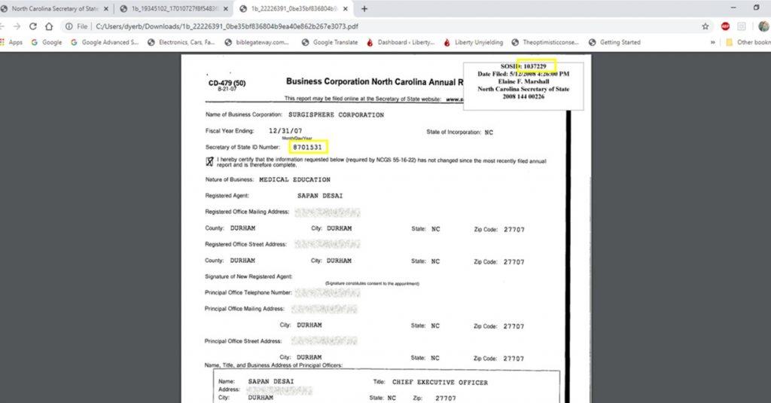Open Liberty Unyielding bookmark
The height and width of the screenshot is (403, 771).
(x=474, y=42)
